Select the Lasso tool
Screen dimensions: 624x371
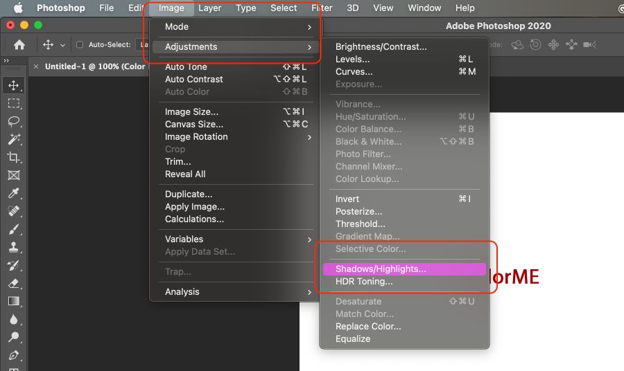click(14, 121)
